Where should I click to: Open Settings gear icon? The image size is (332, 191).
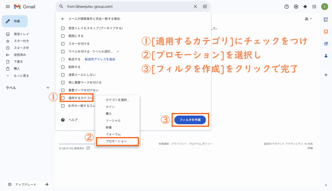(x=296, y=7)
